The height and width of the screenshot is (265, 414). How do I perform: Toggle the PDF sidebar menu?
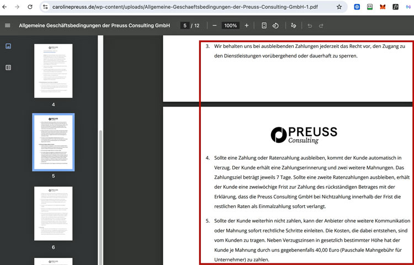[8, 25]
